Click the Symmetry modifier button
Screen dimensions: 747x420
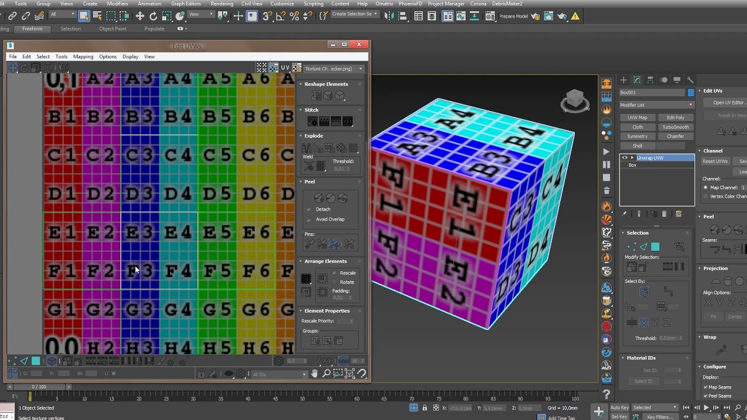(637, 136)
